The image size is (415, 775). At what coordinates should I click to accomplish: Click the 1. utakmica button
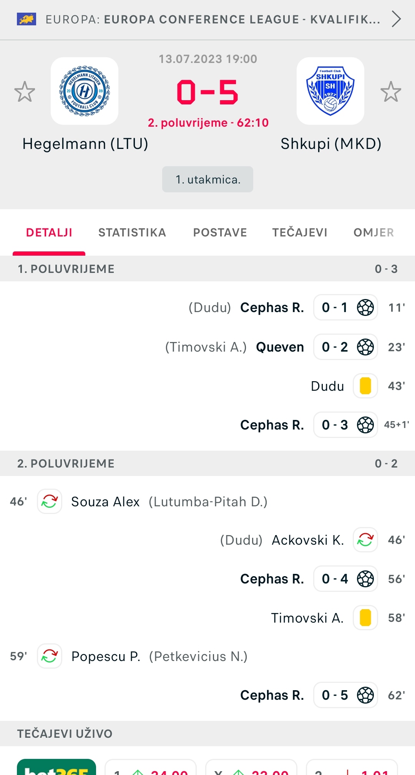pyautogui.click(x=207, y=179)
